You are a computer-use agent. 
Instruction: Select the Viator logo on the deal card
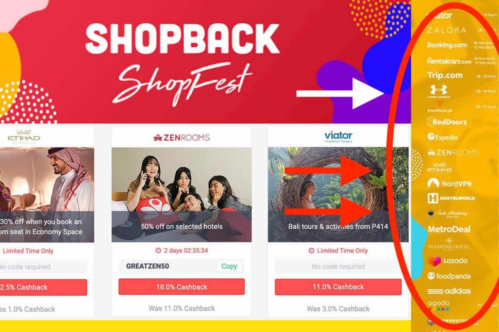[x=338, y=137]
